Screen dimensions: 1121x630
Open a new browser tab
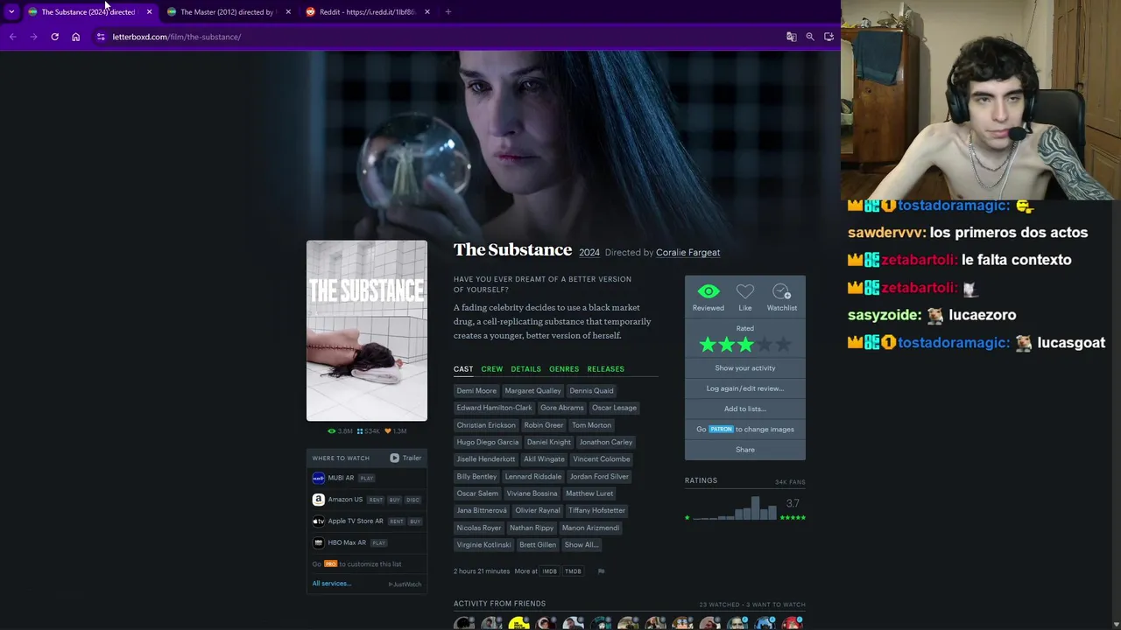(448, 11)
